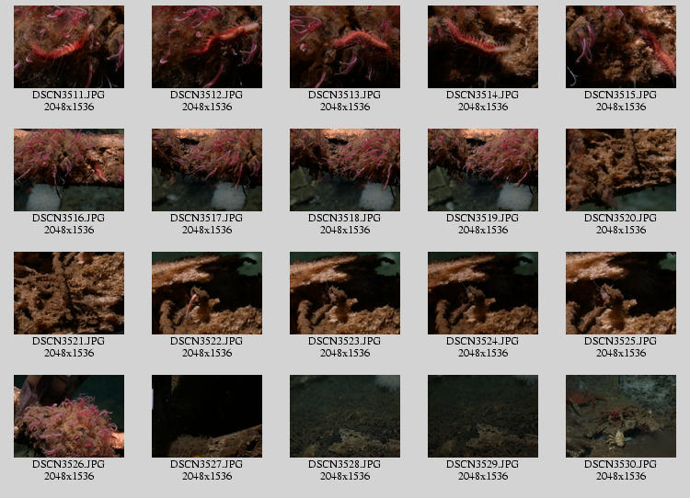The width and height of the screenshot is (690, 498).
Task: Click the file name text DSCN3513.JPG
Action: tap(345, 95)
